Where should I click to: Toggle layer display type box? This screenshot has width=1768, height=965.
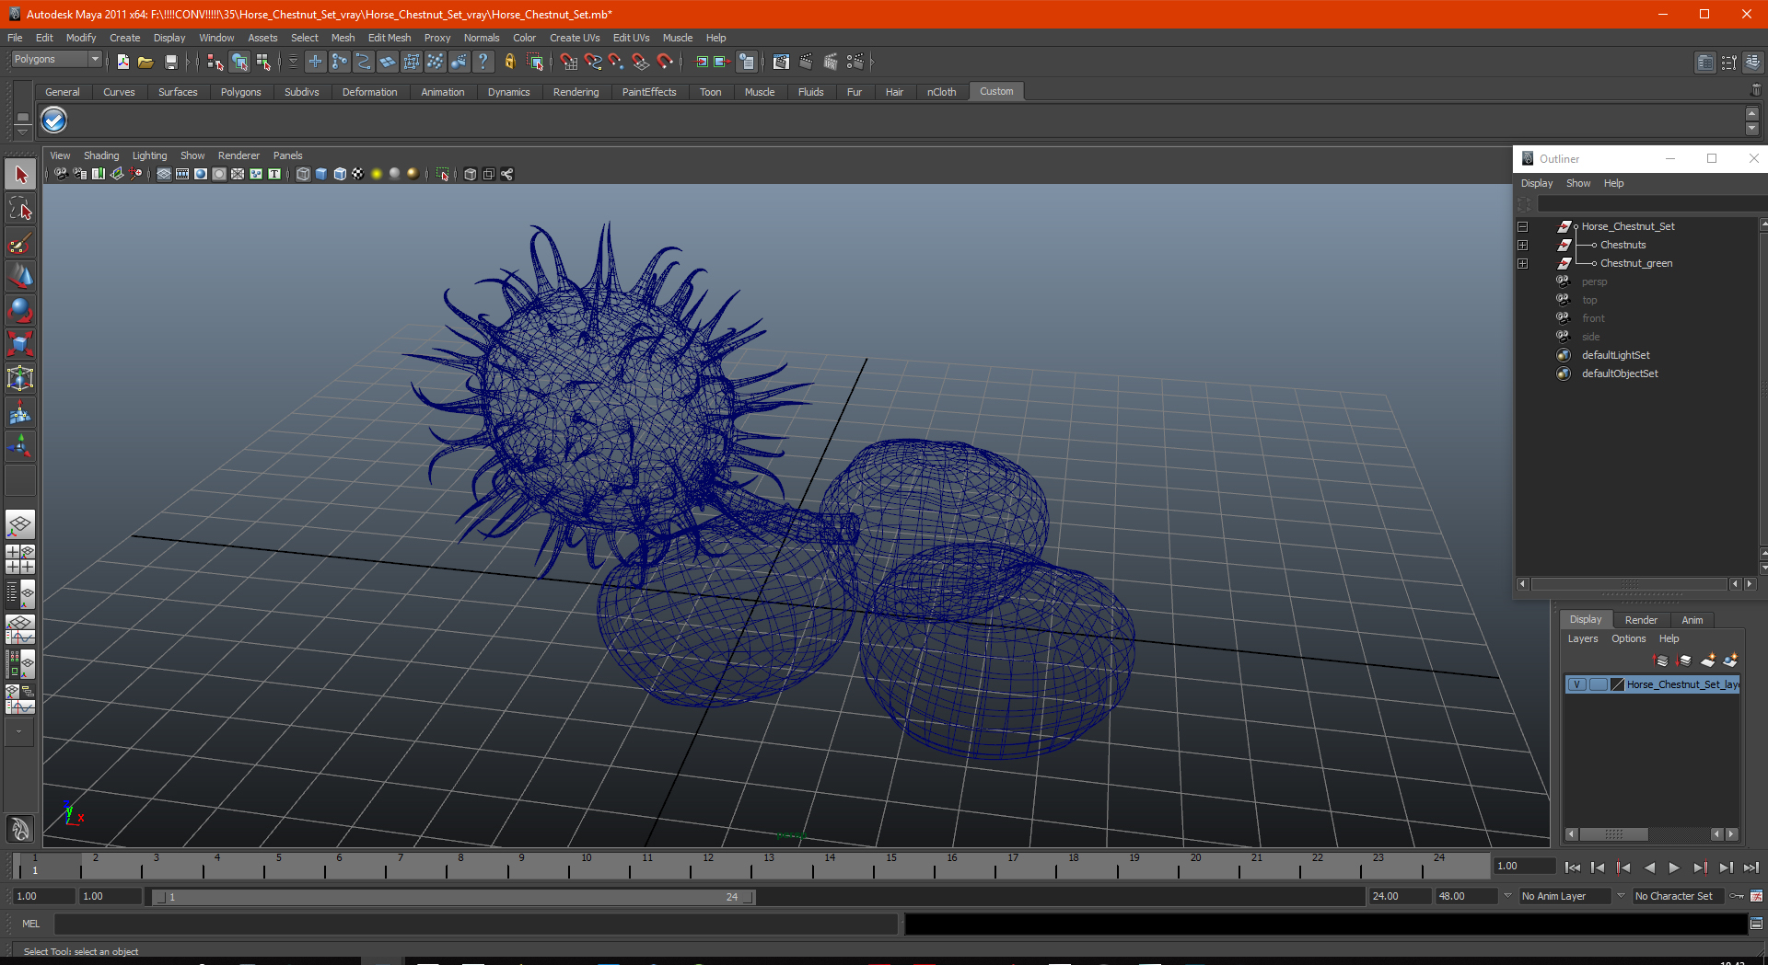(1598, 684)
